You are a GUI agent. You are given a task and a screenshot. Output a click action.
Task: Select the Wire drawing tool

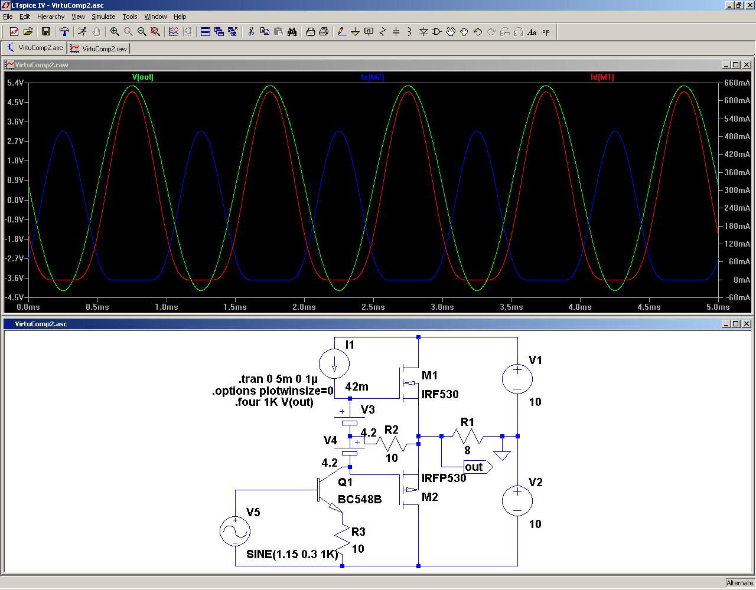(341, 32)
